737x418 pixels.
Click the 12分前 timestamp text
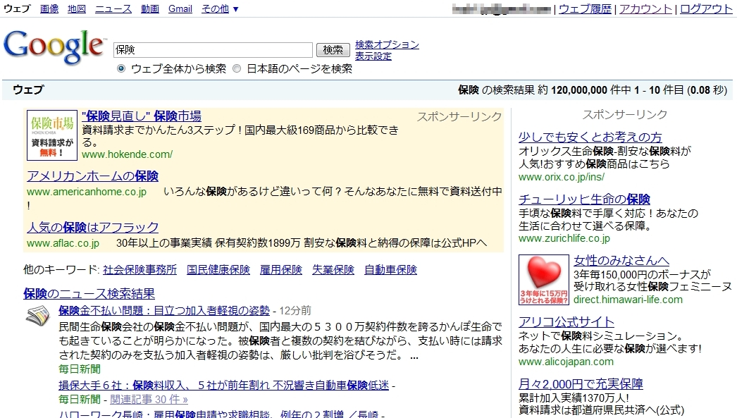295,311
